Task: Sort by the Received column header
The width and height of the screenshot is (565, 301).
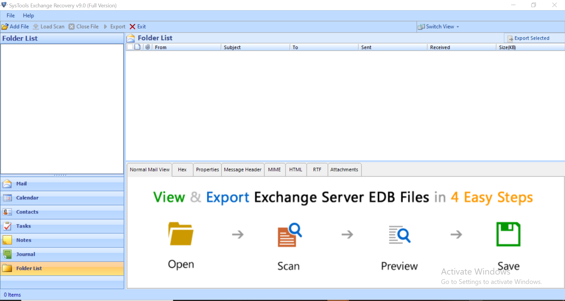Action: tap(462, 47)
